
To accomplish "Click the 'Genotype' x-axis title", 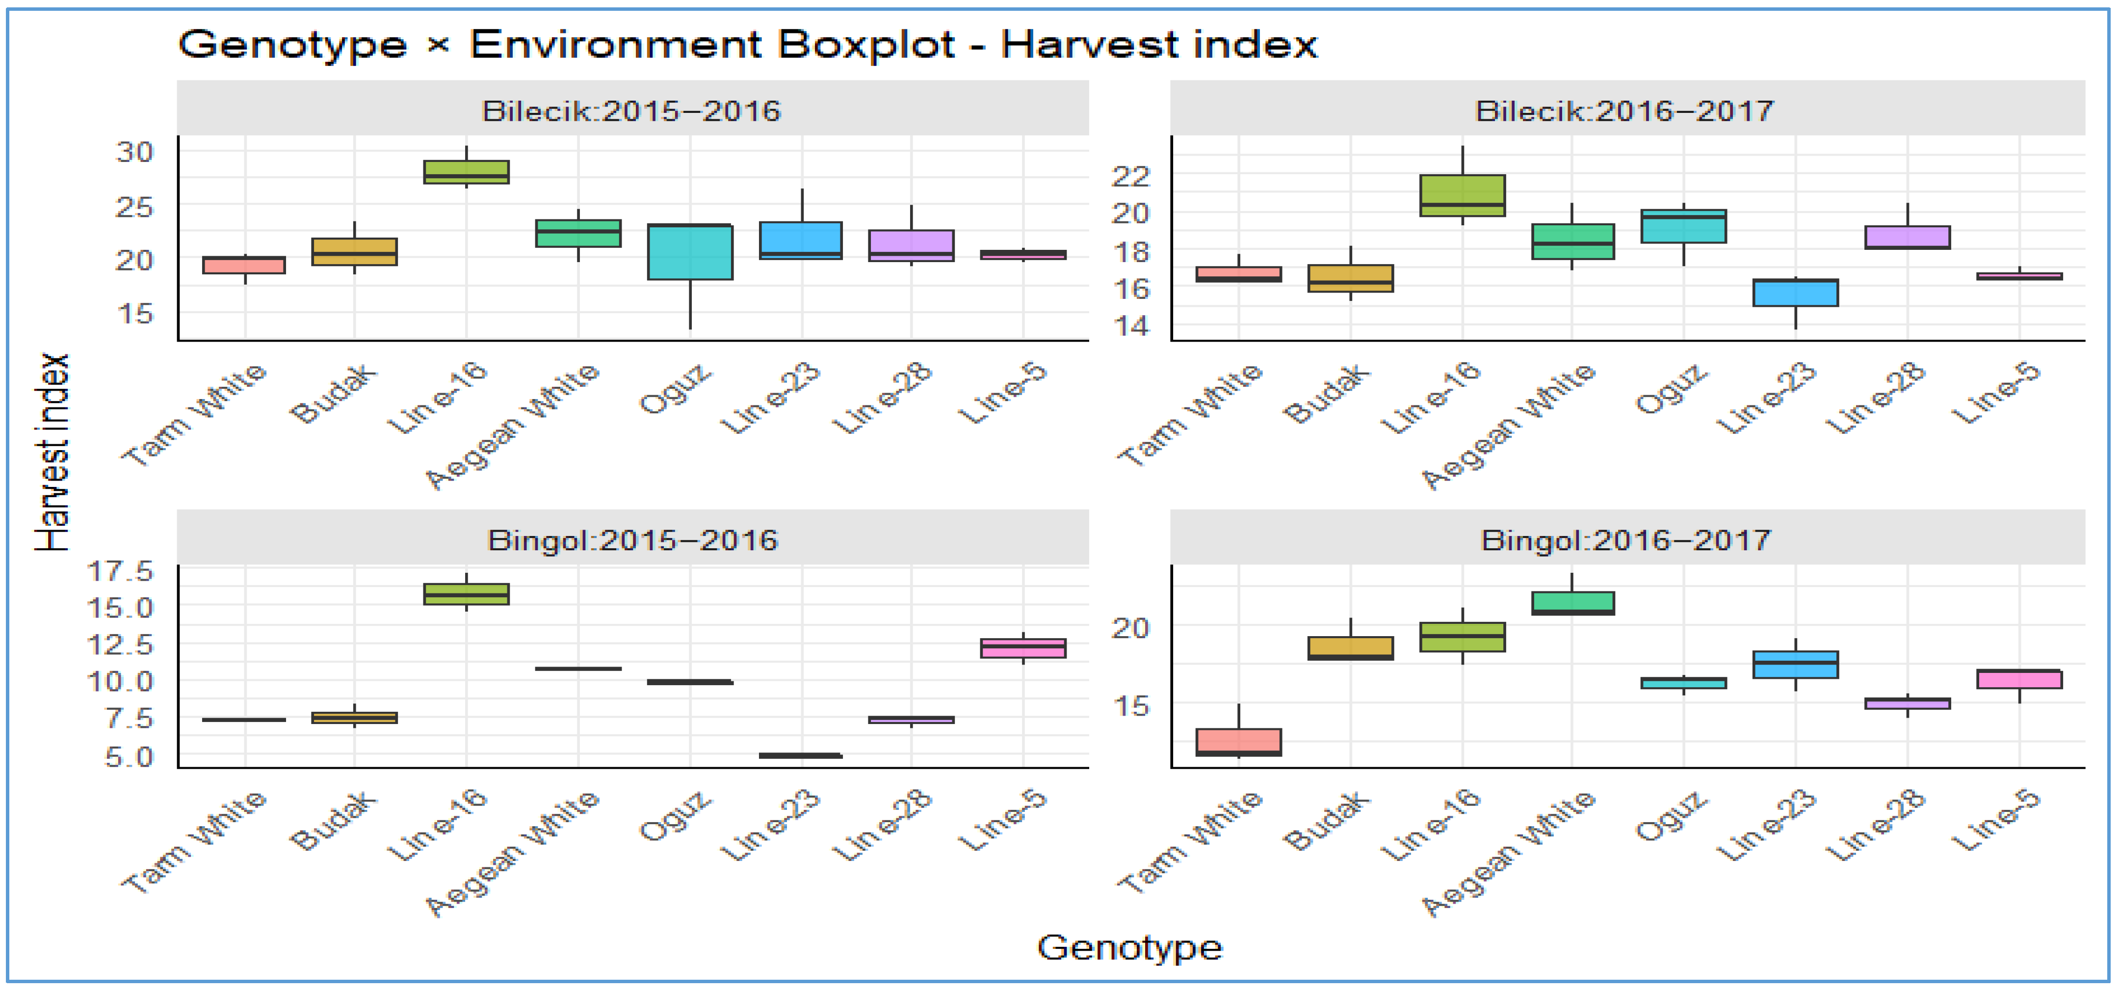I will [x=1129, y=947].
